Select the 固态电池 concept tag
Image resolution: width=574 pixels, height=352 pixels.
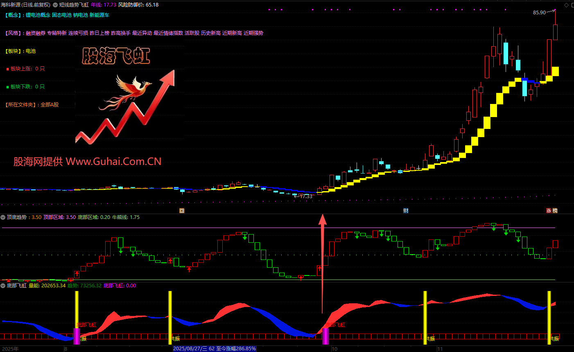pyautogui.click(x=62, y=15)
